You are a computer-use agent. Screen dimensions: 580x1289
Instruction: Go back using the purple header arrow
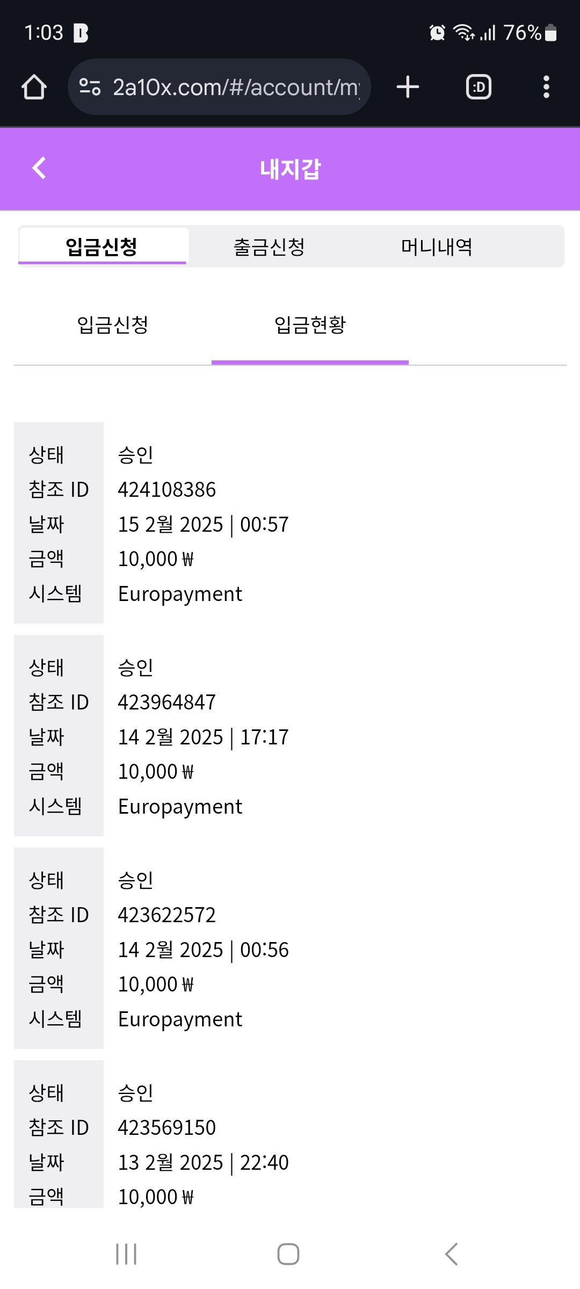coord(39,168)
